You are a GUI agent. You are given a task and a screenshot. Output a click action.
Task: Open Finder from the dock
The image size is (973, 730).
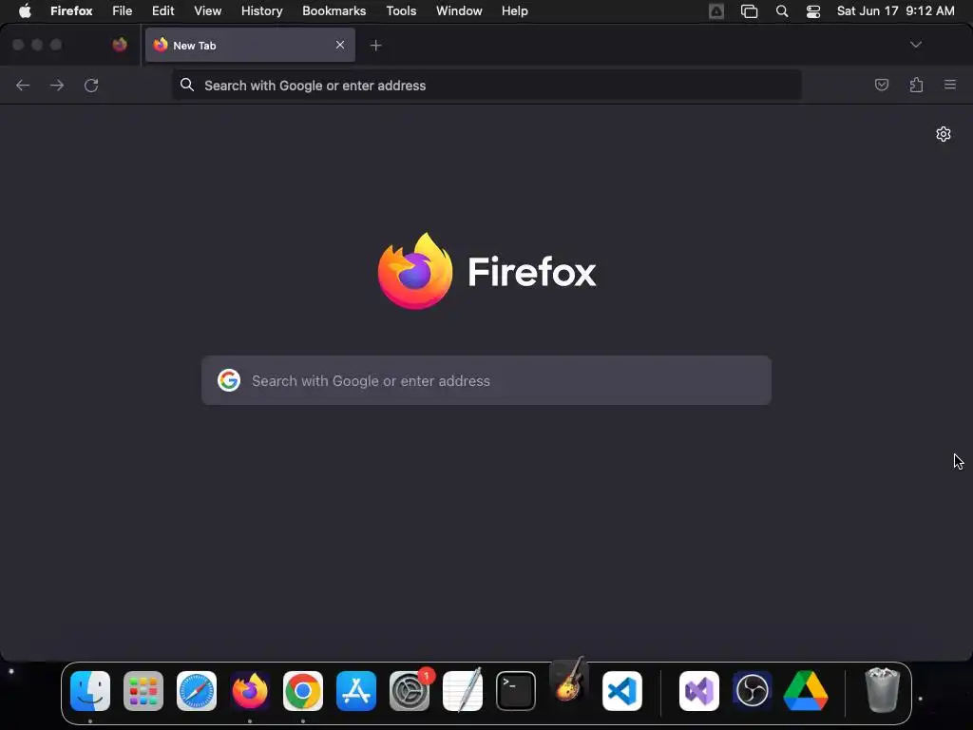point(90,691)
